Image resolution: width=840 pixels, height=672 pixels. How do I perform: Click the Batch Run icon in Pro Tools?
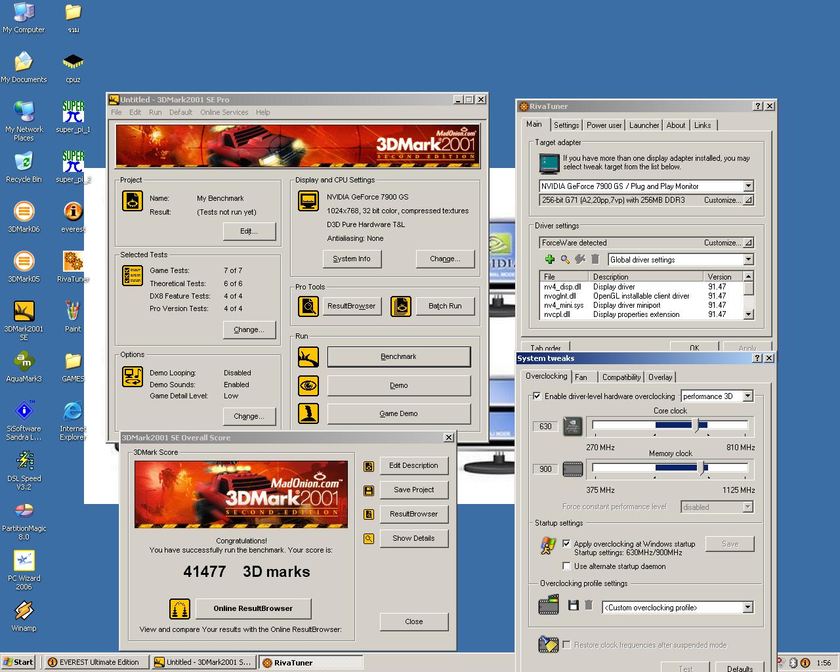[x=400, y=306]
